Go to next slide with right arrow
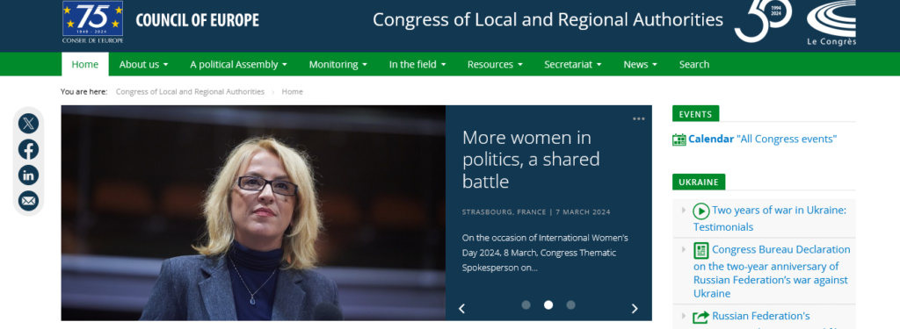 click(x=635, y=308)
